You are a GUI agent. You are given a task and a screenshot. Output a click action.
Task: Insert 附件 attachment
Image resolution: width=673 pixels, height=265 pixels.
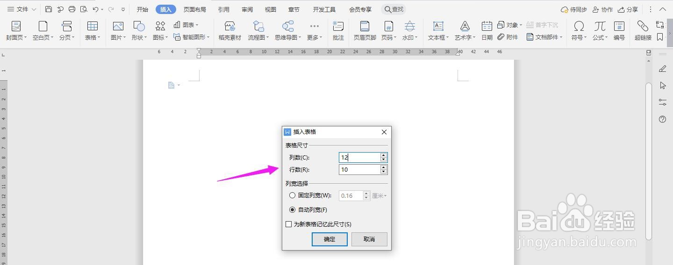coord(508,37)
